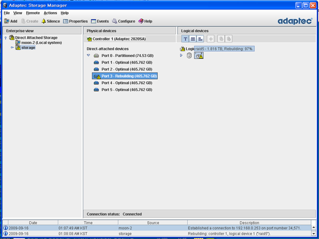This screenshot has width=319, height=239.
Task: Click the greyed Create toolbar button
Action: click(x=30, y=21)
